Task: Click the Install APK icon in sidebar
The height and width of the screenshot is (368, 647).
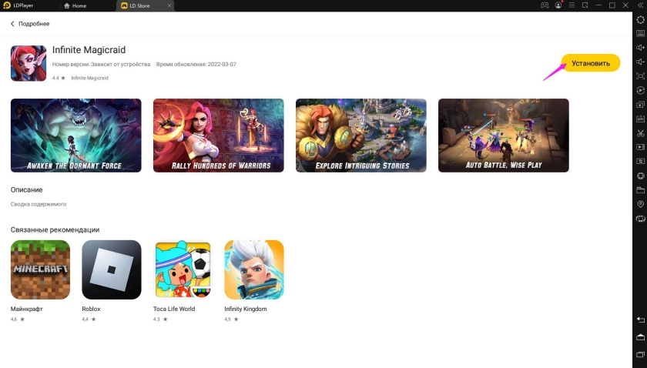Action: pos(640,119)
